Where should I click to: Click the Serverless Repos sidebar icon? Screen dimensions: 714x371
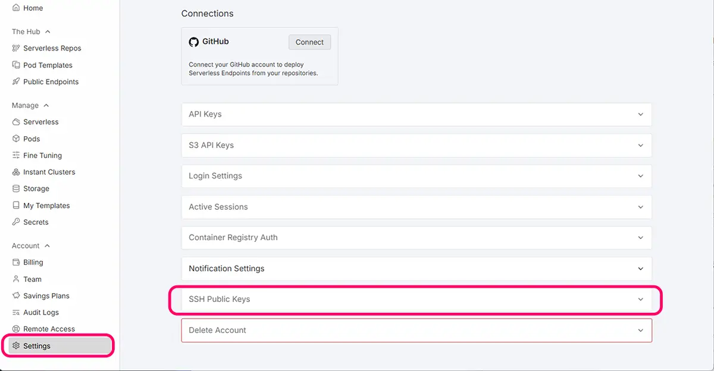(16, 48)
